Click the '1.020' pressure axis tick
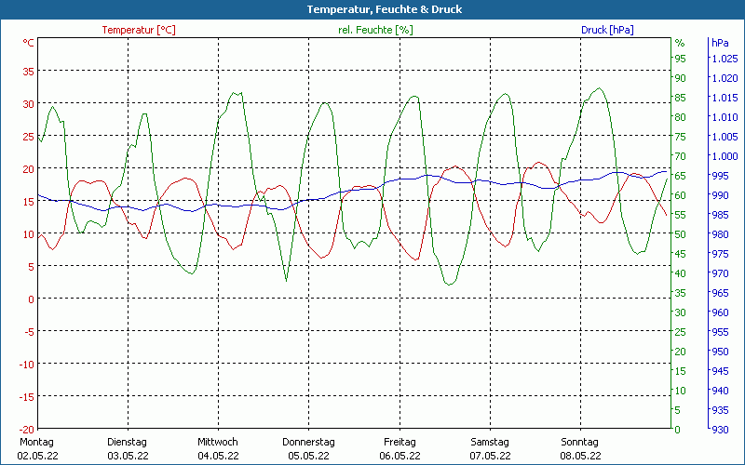 [725, 78]
